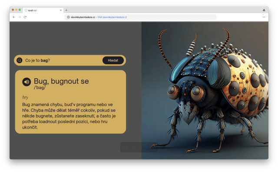Close the spajk.cz tab
Viewport: 278px width, 172px height.
[61, 10]
